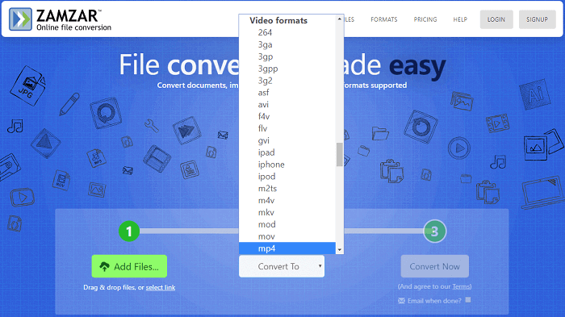This screenshot has height=317, width=565.
Task: Click the Ai file doodle icon
Action: 534,94
